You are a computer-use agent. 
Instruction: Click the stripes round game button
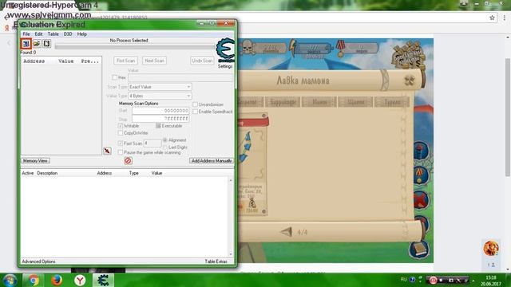click(x=422, y=175)
